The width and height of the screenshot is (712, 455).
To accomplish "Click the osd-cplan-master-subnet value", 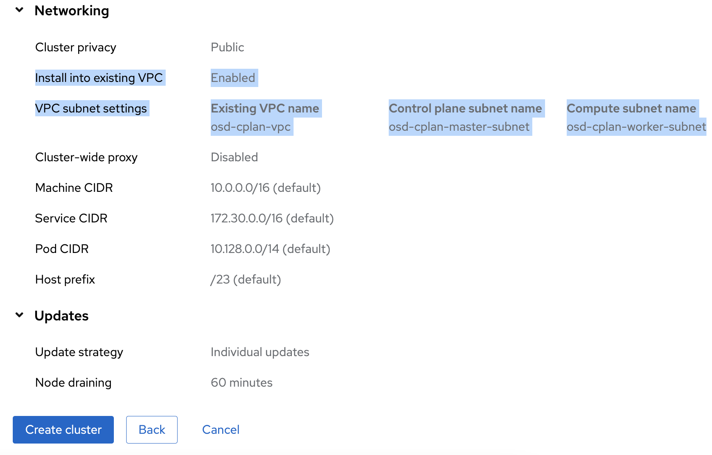I will (459, 127).
